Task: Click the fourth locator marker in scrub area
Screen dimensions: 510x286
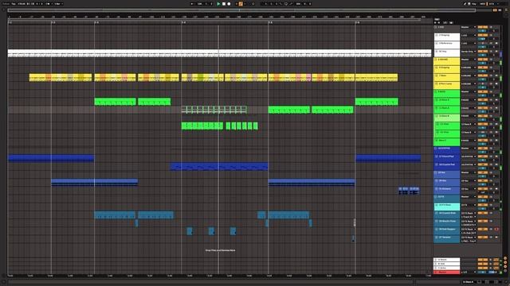Action: pyautogui.click(x=184, y=22)
